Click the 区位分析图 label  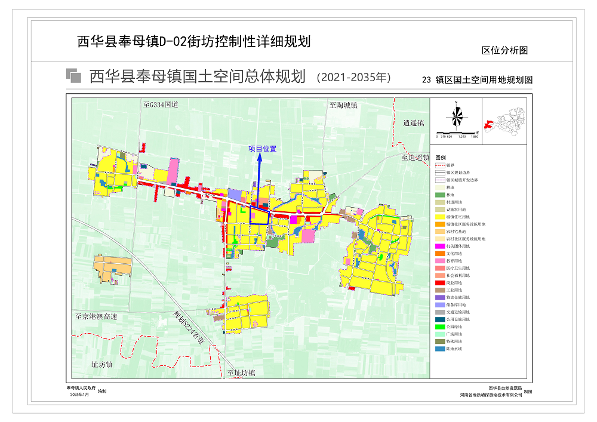[x=504, y=51]
